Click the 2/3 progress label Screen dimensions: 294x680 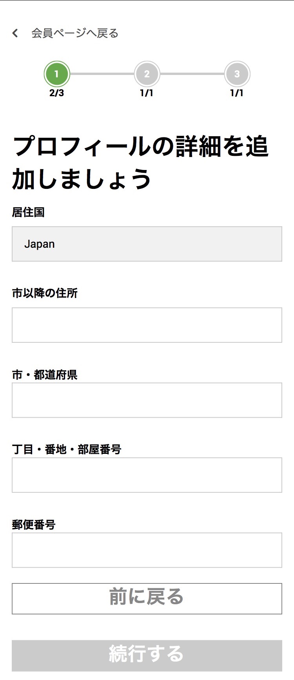(57, 93)
